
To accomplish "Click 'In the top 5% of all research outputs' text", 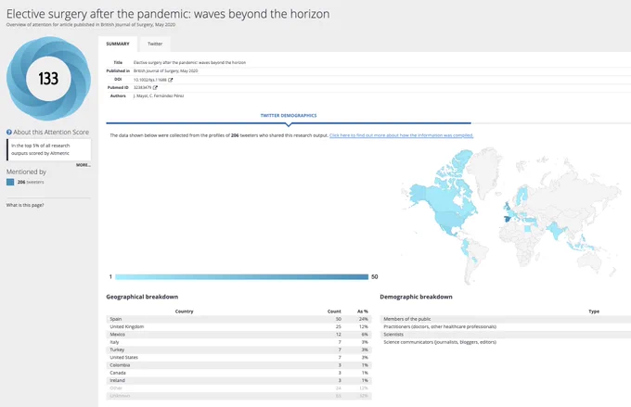I will (x=40, y=149).
